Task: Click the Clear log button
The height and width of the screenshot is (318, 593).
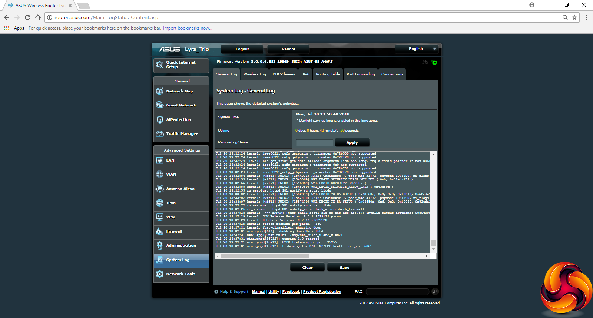Action: 307,267
